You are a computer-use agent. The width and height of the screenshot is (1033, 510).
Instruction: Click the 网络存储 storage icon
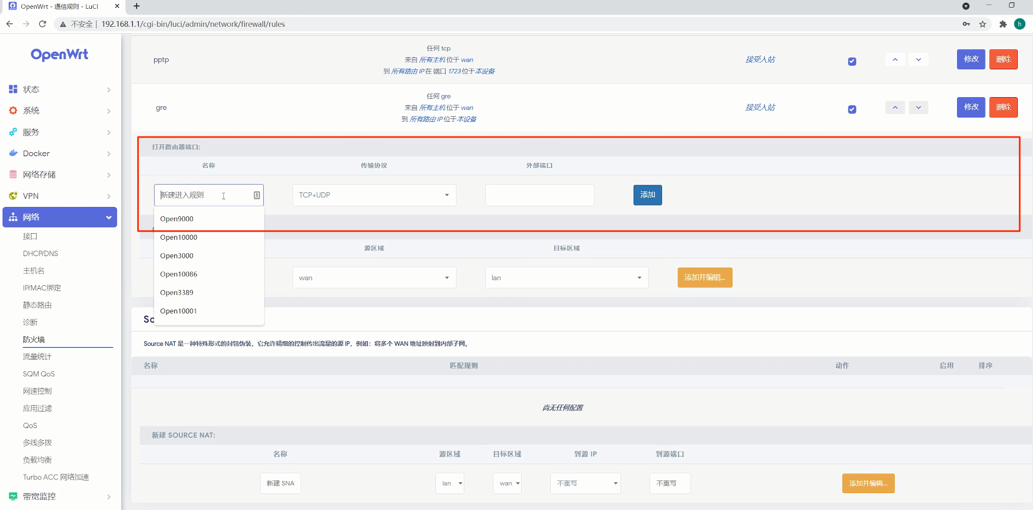13,174
